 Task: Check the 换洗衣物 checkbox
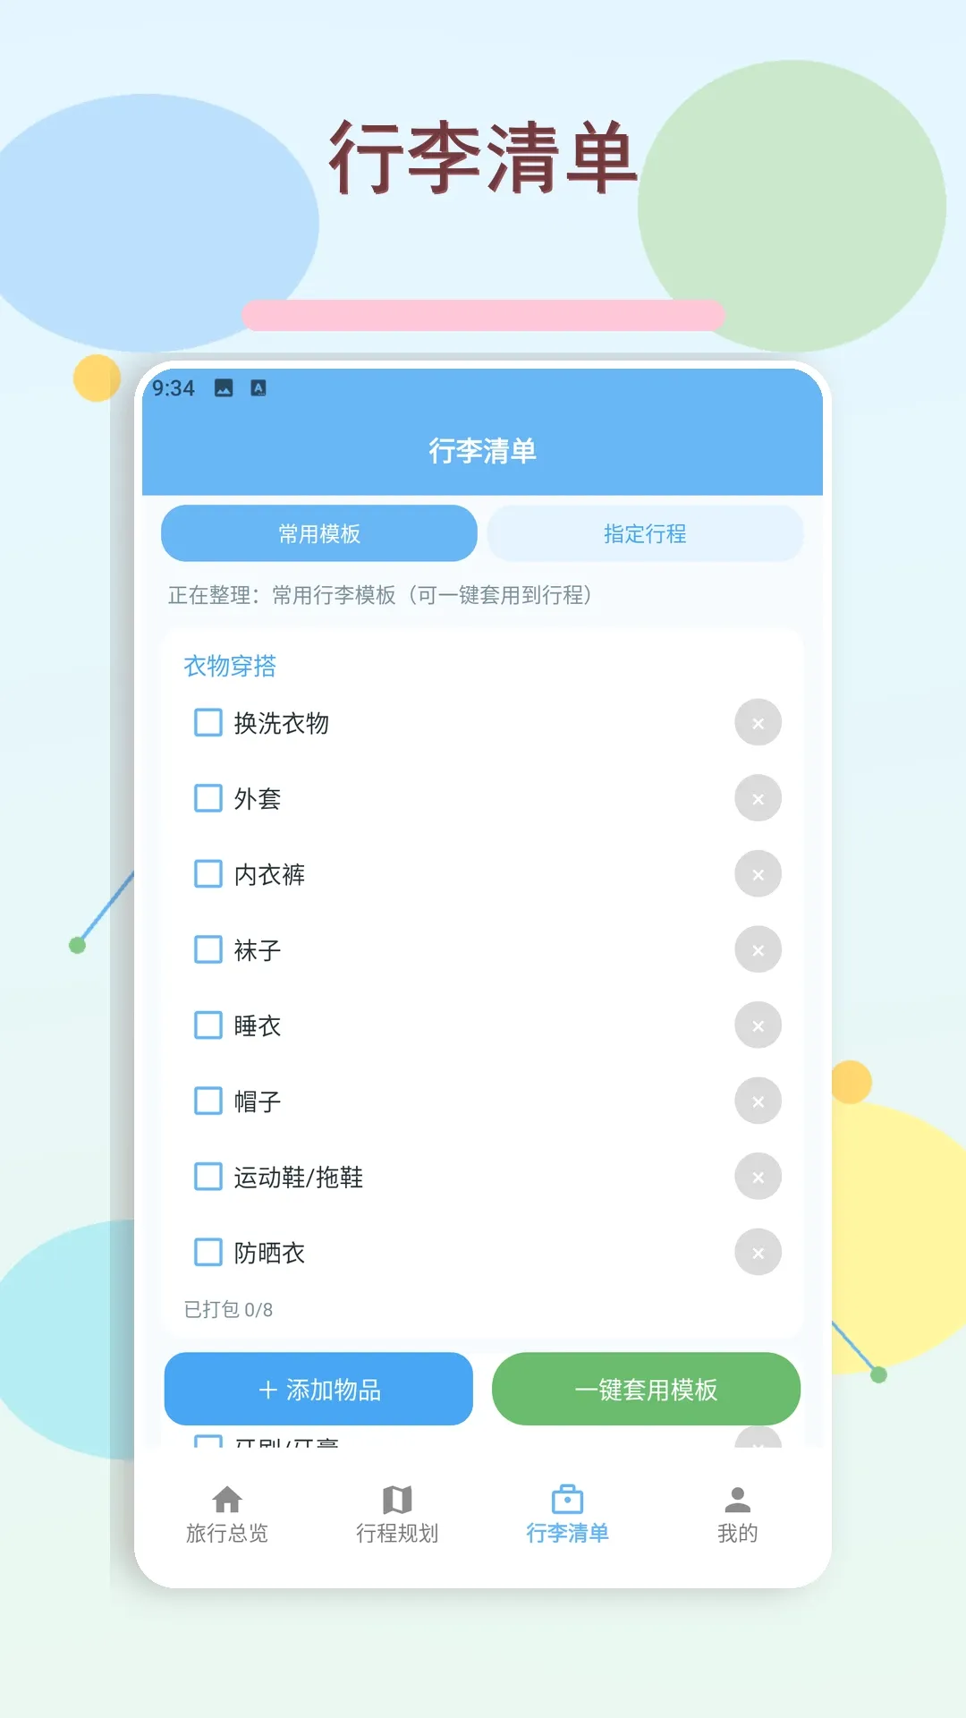pyautogui.click(x=208, y=722)
